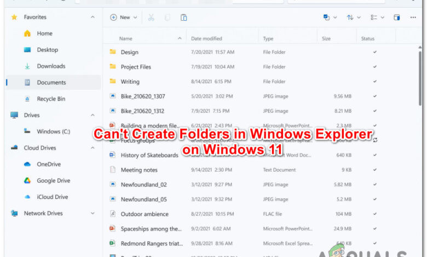Click the Network Drives icon
The width and height of the screenshot is (427, 257).
pos(14,213)
